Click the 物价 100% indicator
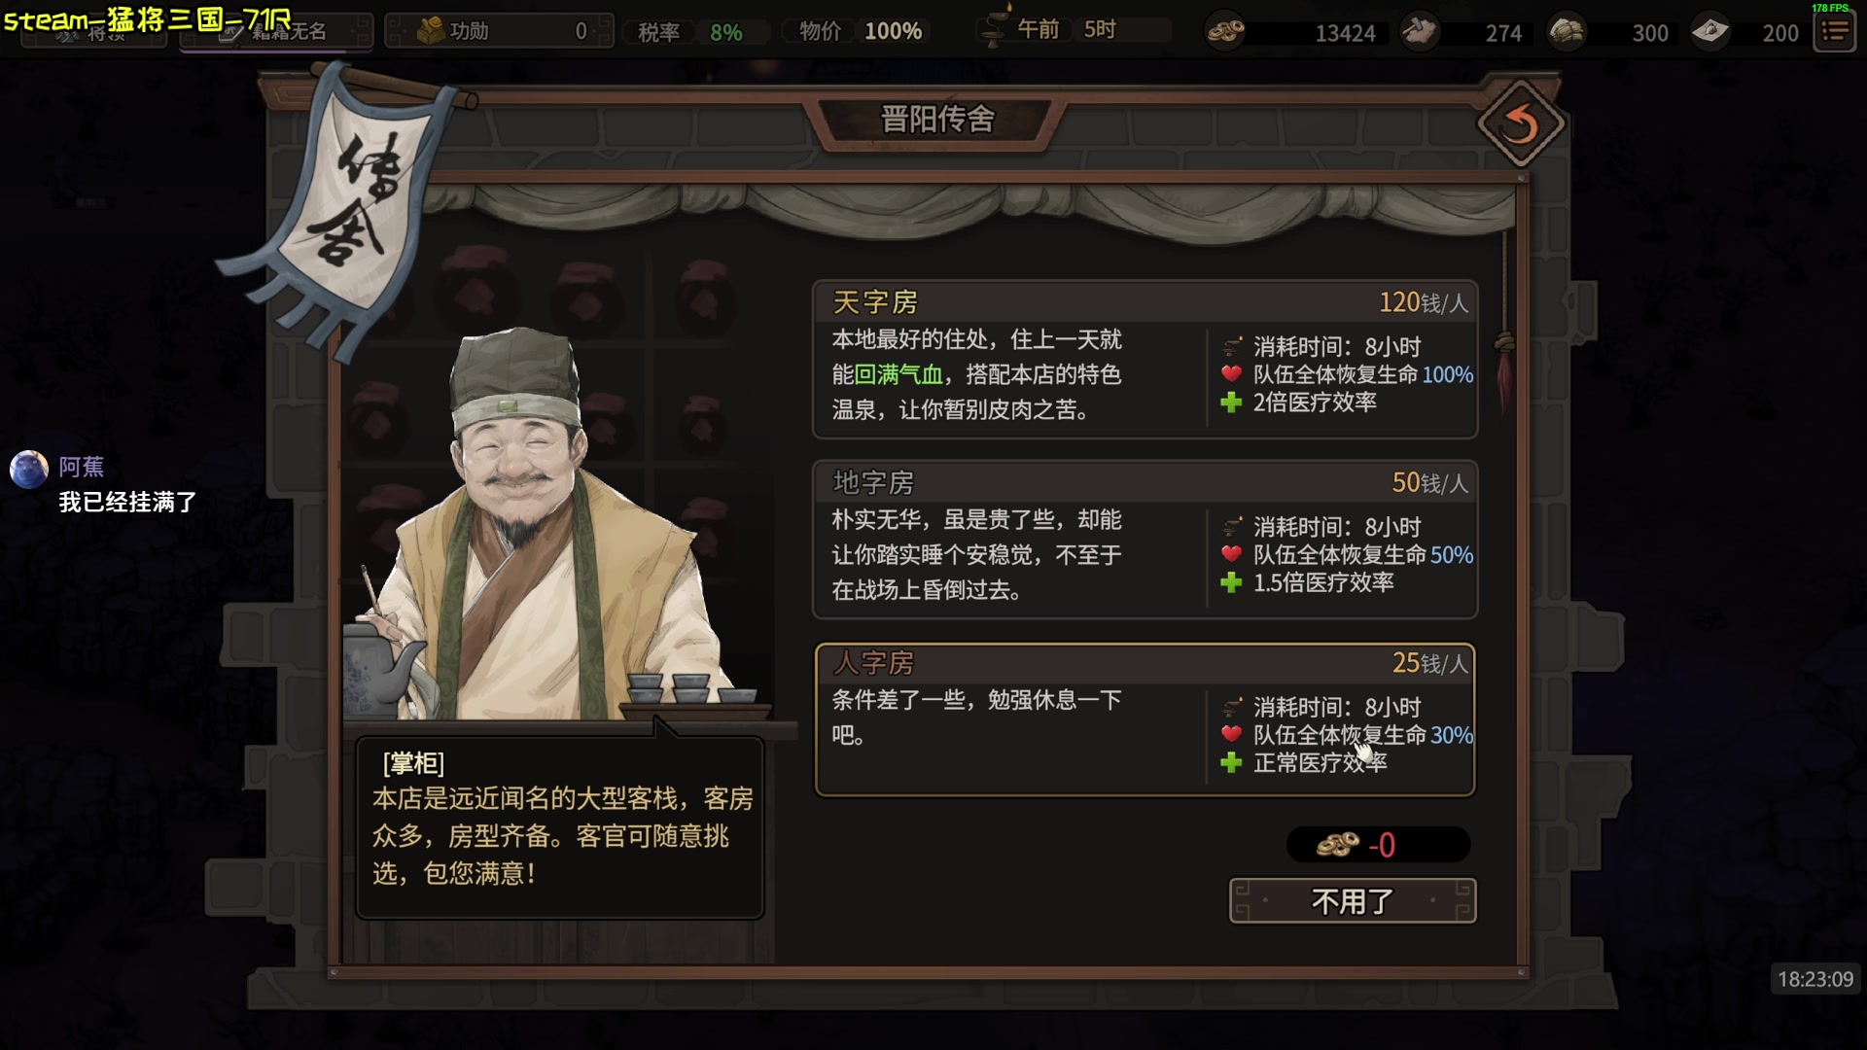Screen dimensions: 1867x1050 click(860, 31)
